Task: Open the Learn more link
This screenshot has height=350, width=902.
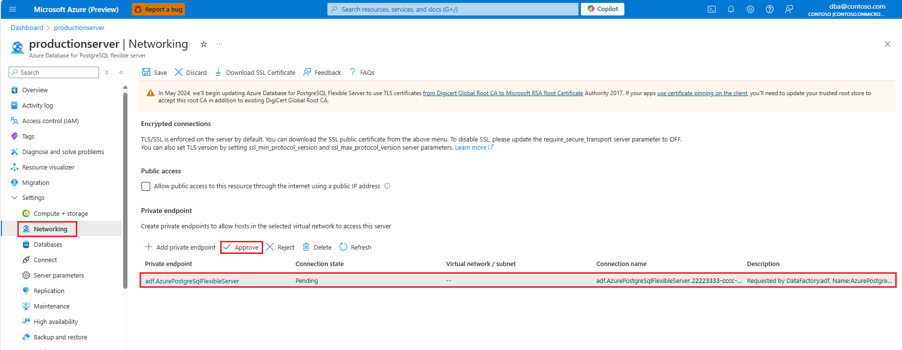Action: (x=474, y=147)
